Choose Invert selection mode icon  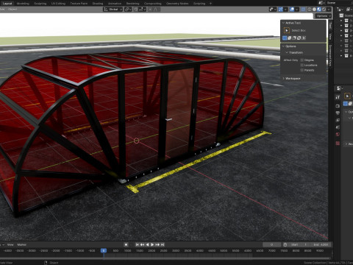299,38
